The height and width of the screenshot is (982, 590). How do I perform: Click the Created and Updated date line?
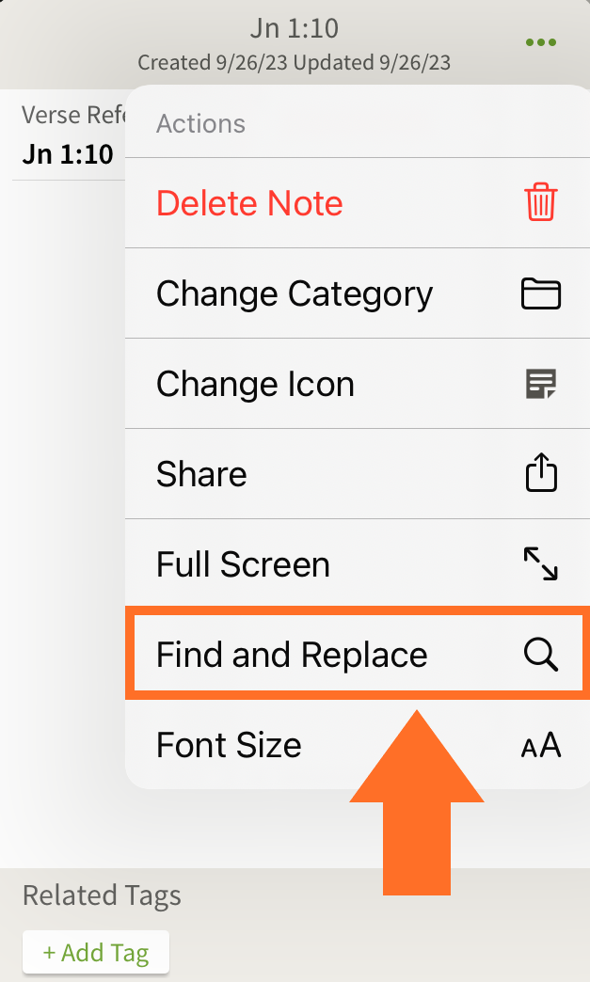[294, 63]
